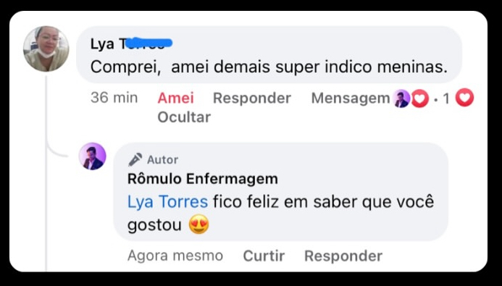Hide the comment with Ocultar
The width and height of the screenshot is (502, 286).
click(x=184, y=117)
